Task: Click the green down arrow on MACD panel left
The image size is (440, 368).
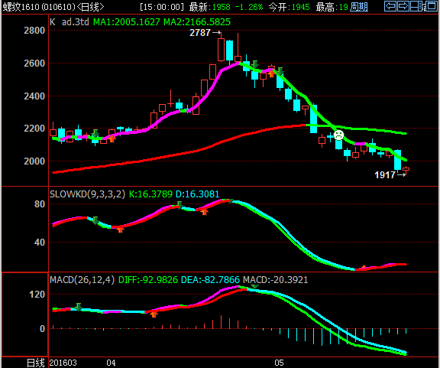Action: (78, 307)
